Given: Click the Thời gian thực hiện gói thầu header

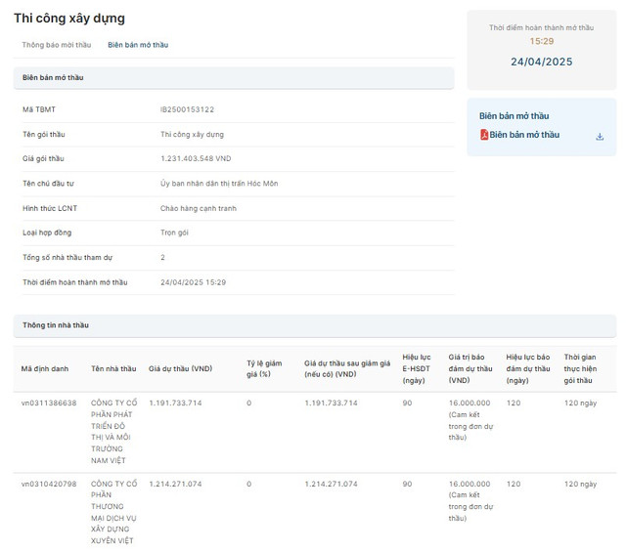Looking at the screenshot, I should [582, 368].
